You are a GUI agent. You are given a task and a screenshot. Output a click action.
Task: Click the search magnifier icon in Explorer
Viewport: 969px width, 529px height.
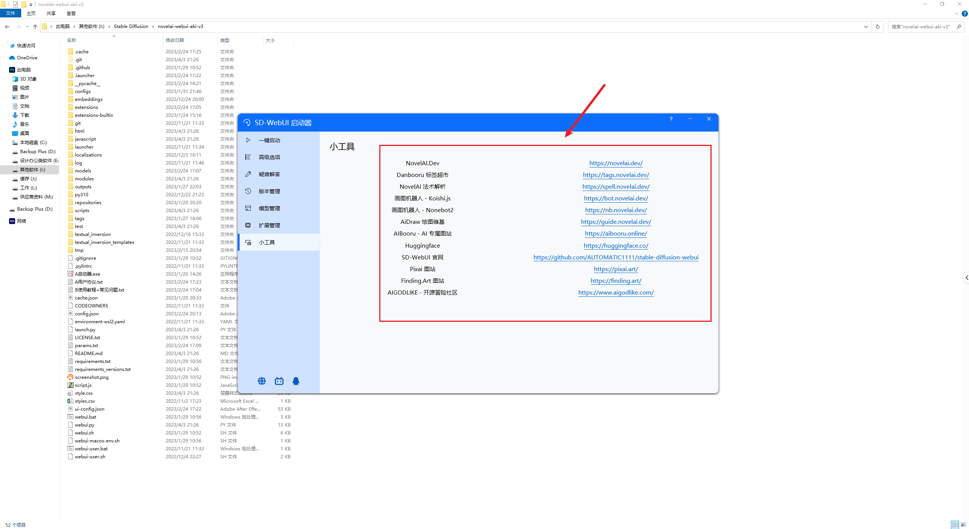click(959, 26)
